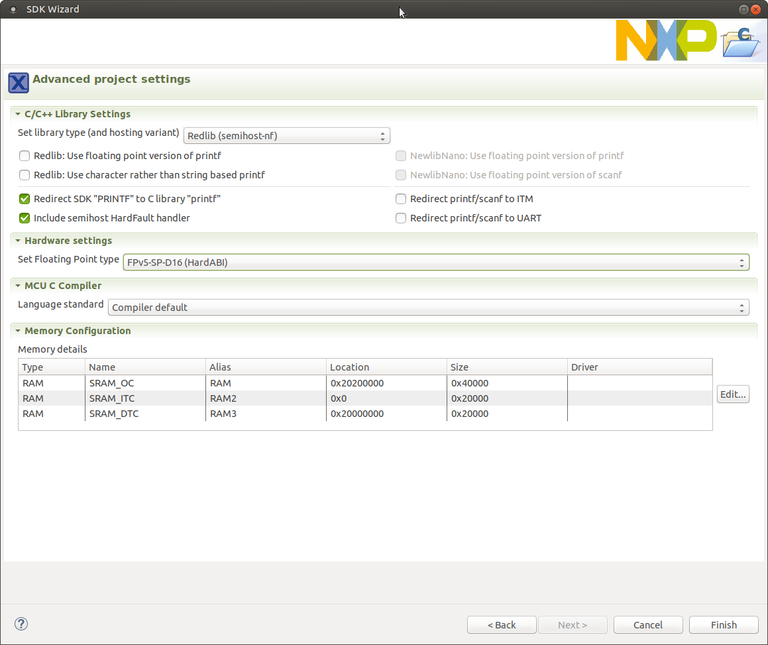Click the Size column header

click(x=507, y=367)
